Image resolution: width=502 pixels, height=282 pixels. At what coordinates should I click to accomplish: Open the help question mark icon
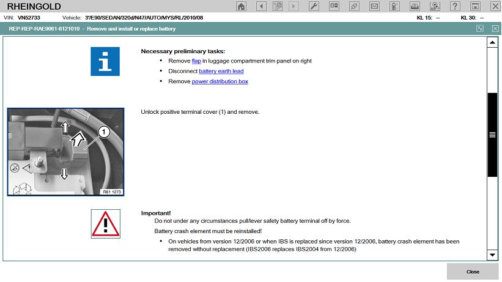[455, 6]
